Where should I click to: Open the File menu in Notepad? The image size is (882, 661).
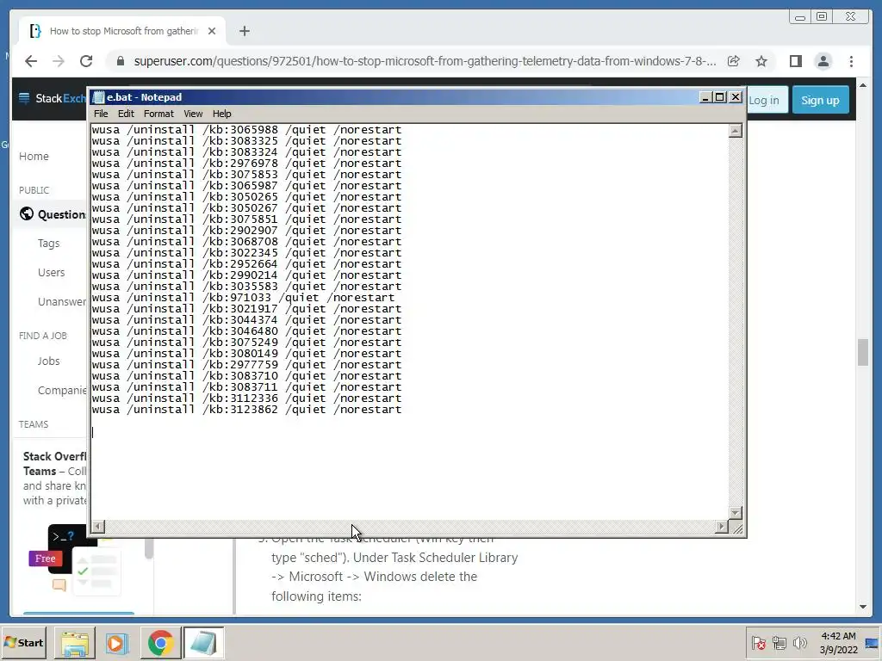[101, 114]
